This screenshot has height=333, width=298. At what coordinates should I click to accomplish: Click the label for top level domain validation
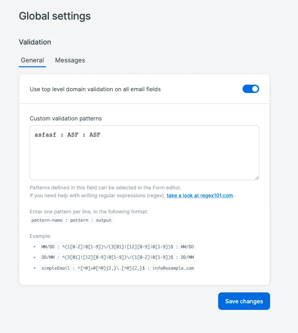[x=95, y=89]
